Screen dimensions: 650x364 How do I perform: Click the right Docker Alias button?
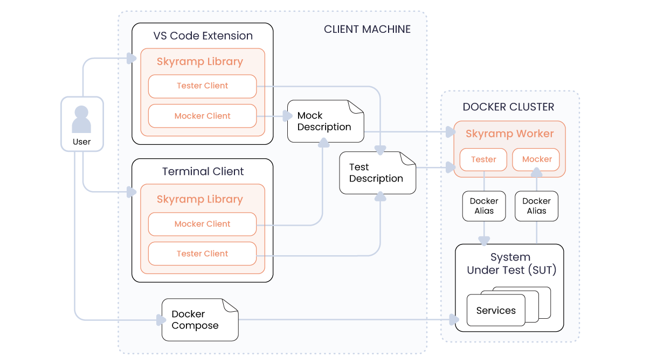536,206
